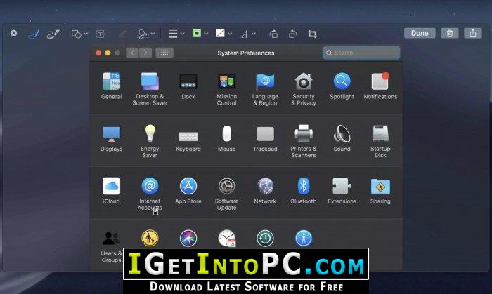Click the back arrow in System Preferences
The height and width of the screenshot is (294, 492).
click(132, 53)
